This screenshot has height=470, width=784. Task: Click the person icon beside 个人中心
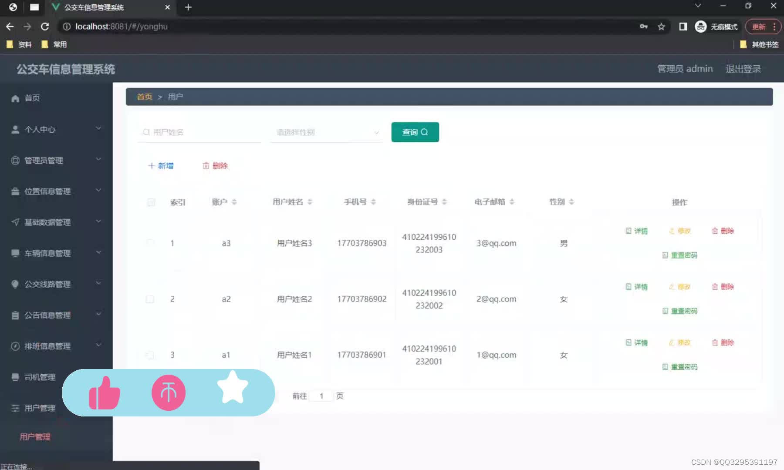click(x=15, y=129)
